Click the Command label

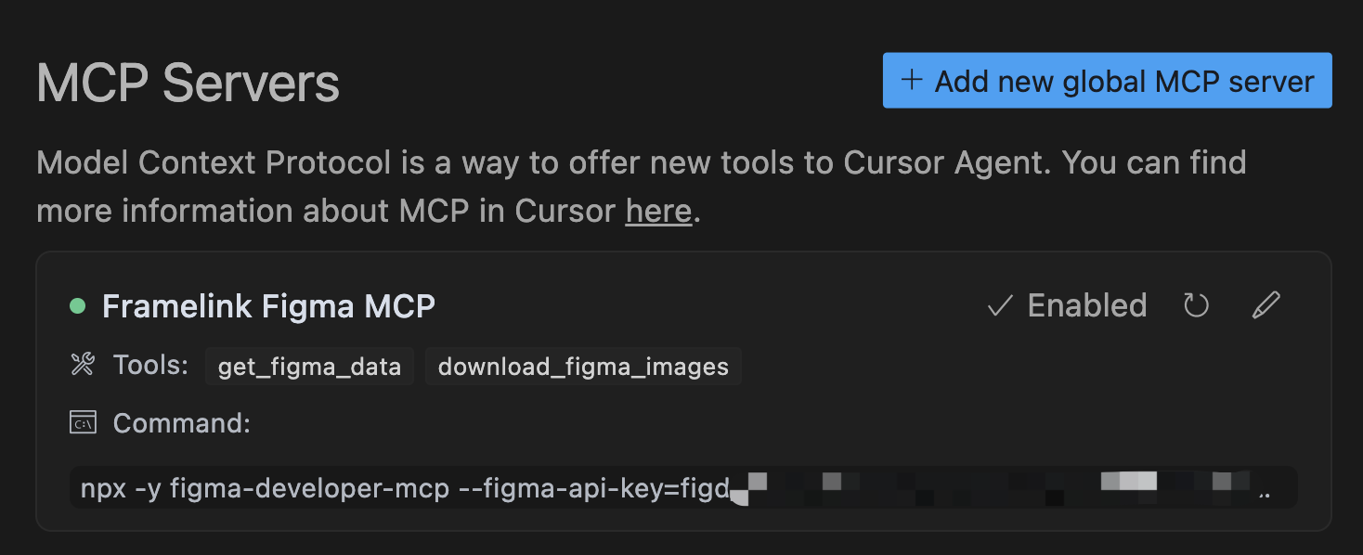[x=182, y=423]
